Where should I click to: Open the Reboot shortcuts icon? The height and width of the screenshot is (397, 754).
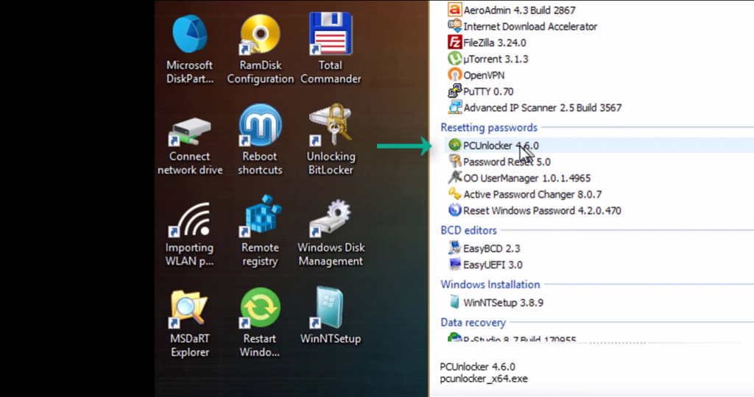click(x=260, y=125)
